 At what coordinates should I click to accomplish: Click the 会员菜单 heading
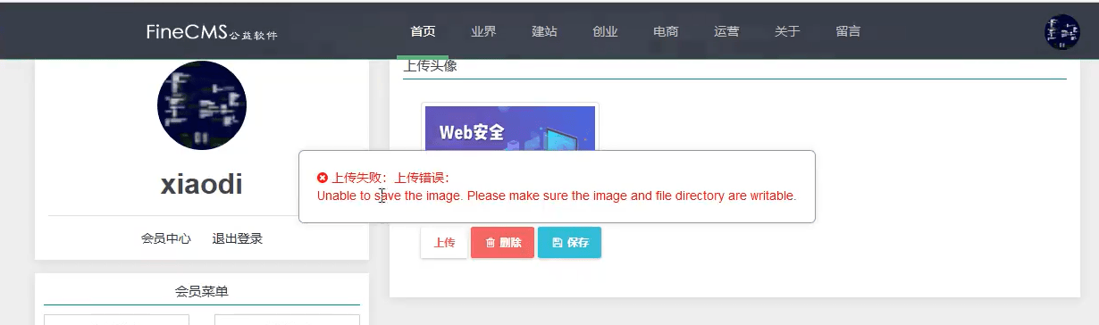[x=202, y=291]
